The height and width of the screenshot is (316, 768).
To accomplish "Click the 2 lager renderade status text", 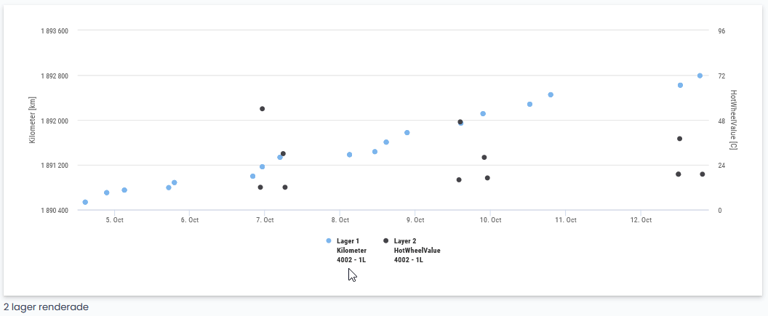I will tap(46, 307).
